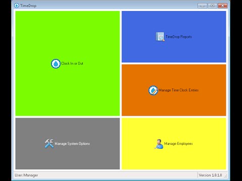Open the Clock In or Out label
This screenshot has height=181, width=242.
coord(72,63)
